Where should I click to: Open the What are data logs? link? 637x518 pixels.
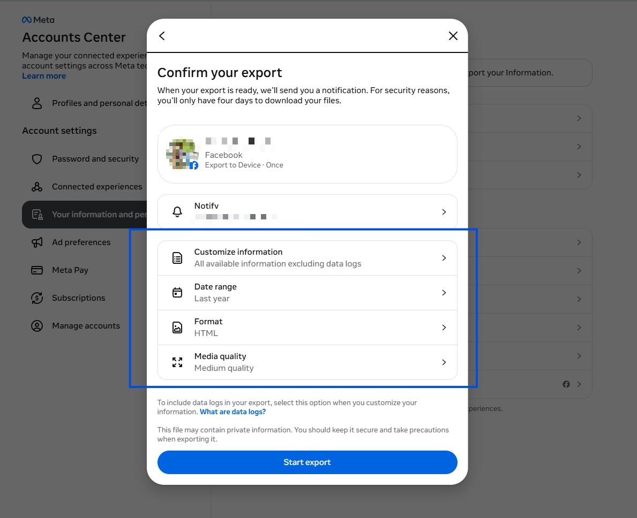click(233, 412)
